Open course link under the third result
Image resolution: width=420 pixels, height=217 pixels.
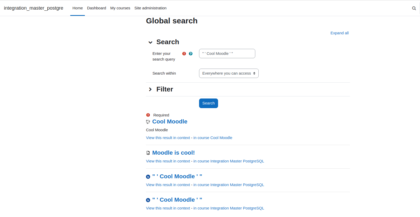click(229, 185)
